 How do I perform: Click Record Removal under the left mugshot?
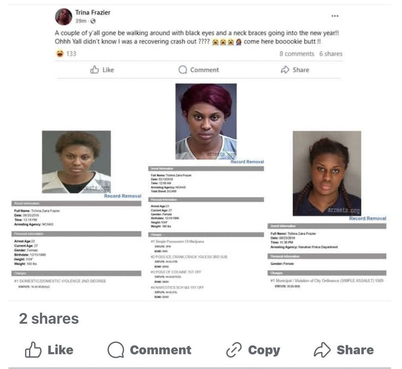122,196
